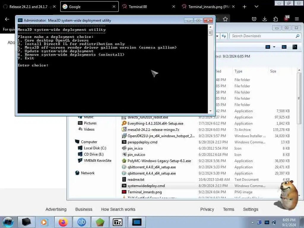Close the Terminal 00 tab
Screen dimensions: 304x228
click(x=173, y=7)
